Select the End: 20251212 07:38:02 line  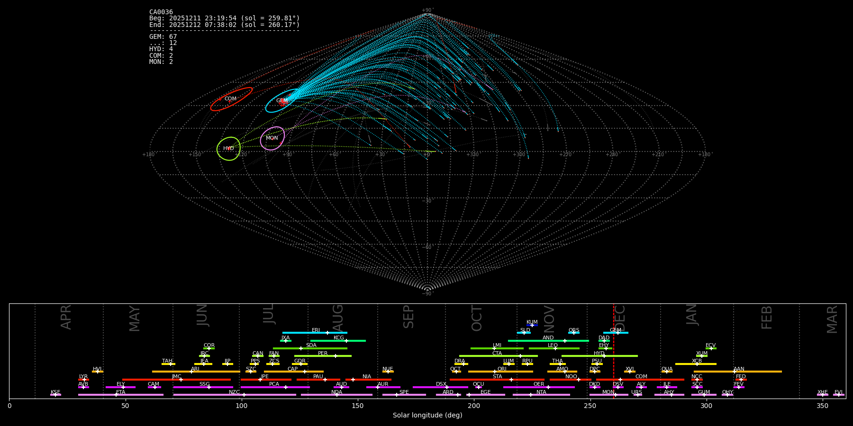[225, 25]
